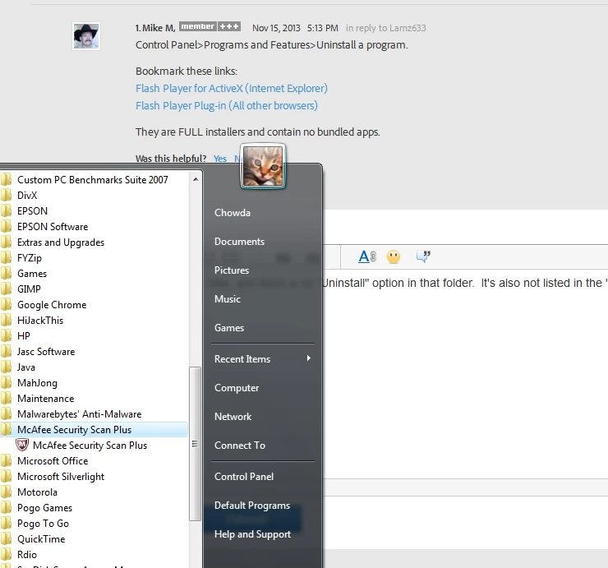Open Help and Support
This screenshot has height=568, width=608.
coord(252,534)
